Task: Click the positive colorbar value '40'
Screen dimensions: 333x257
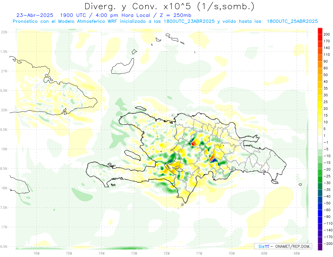Action: coord(326,82)
